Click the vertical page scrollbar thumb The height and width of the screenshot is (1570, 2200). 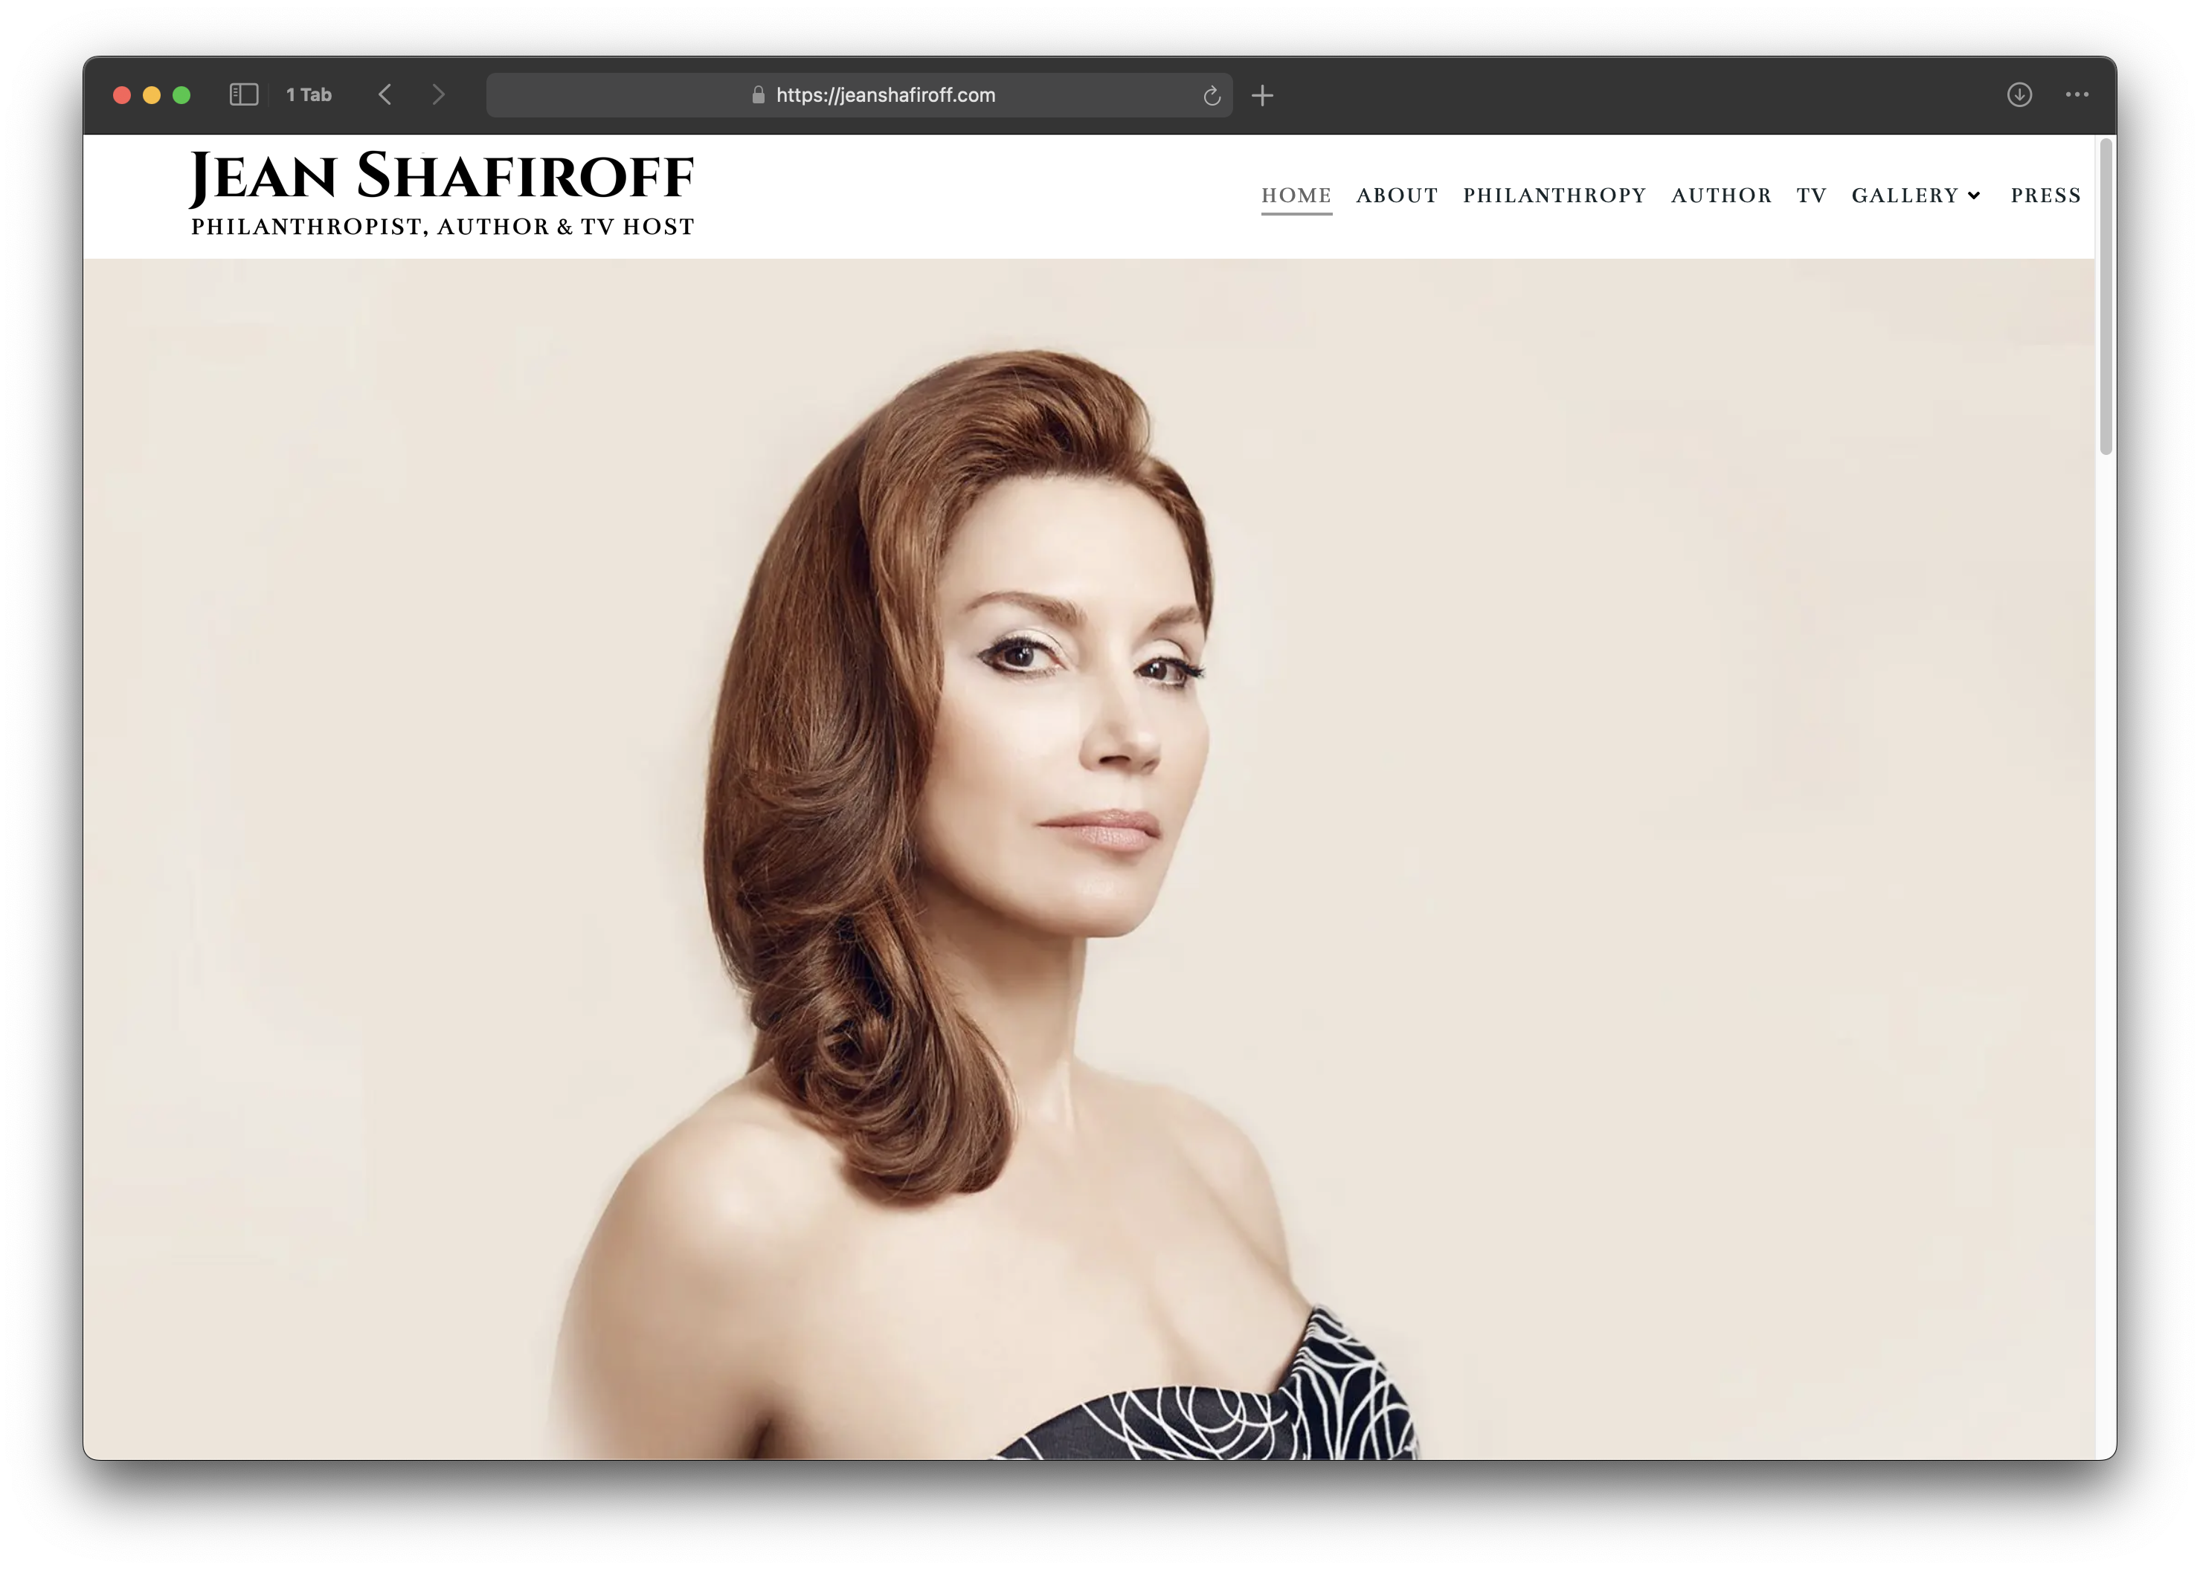coord(2106,296)
